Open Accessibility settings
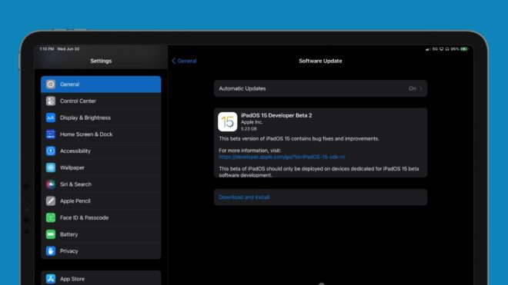 (x=101, y=151)
